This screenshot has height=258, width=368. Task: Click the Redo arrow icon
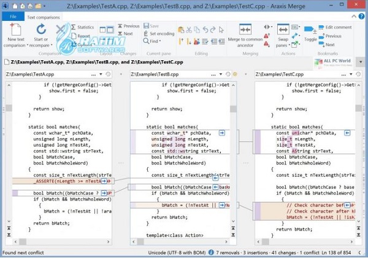(x=213, y=29)
